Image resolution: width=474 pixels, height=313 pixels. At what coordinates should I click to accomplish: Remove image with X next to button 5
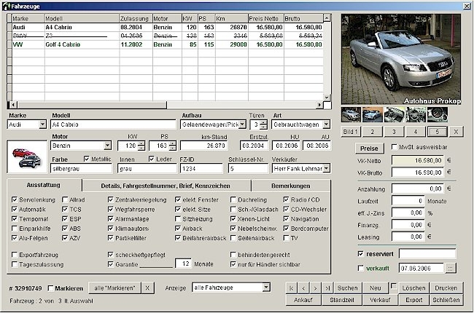456,131
